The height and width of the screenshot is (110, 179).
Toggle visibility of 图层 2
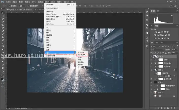(x=151, y=82)
